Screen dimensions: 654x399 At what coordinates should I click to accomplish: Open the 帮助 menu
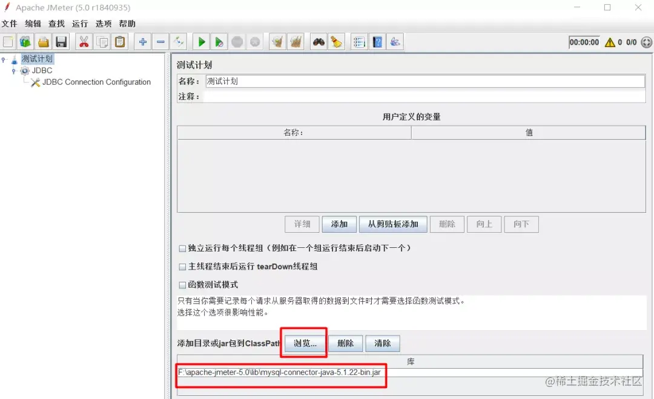point(127,24)
